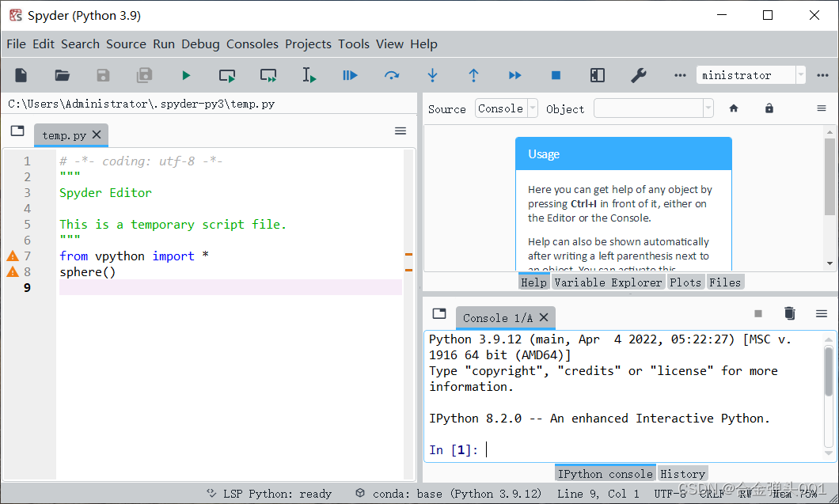This screenshot has width=839, height=504.
Task: Click the conda: base environment status
Action: [x=449, y=493]
